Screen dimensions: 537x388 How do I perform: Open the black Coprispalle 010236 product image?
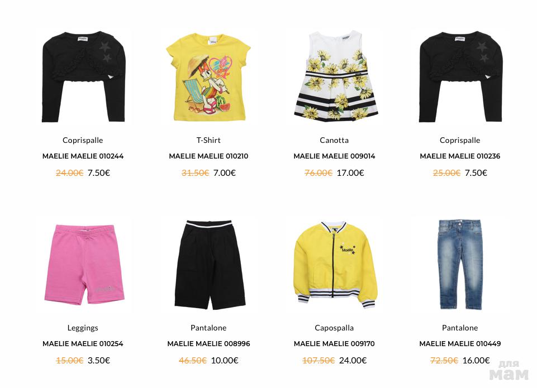pyautogui.click(x=460, y=76)
